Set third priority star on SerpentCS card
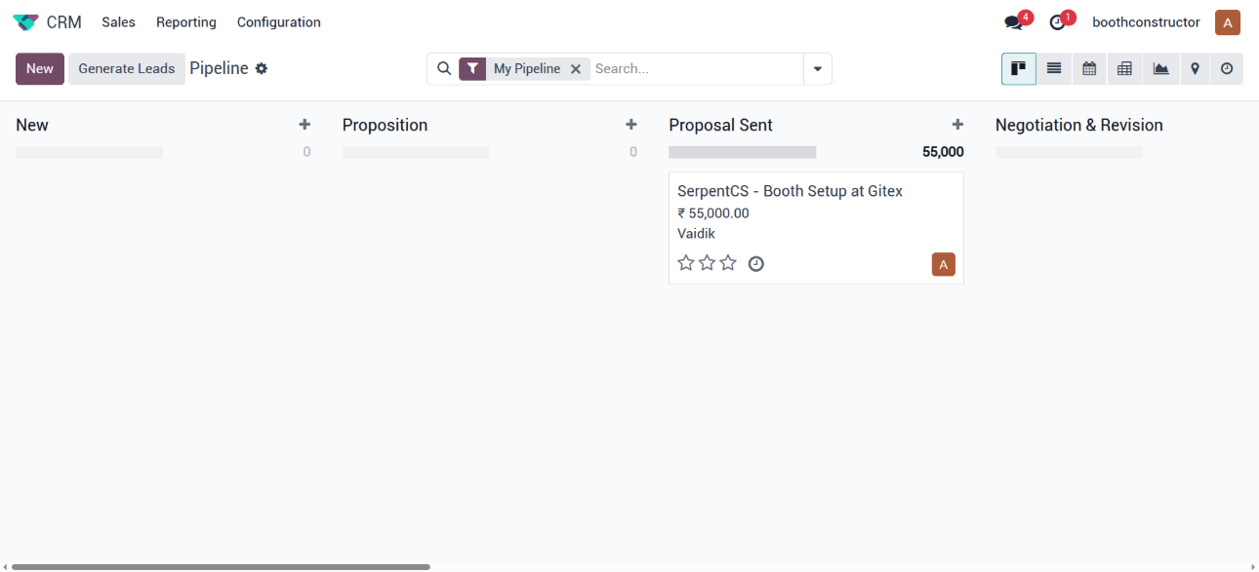 (x=728, y=263)
